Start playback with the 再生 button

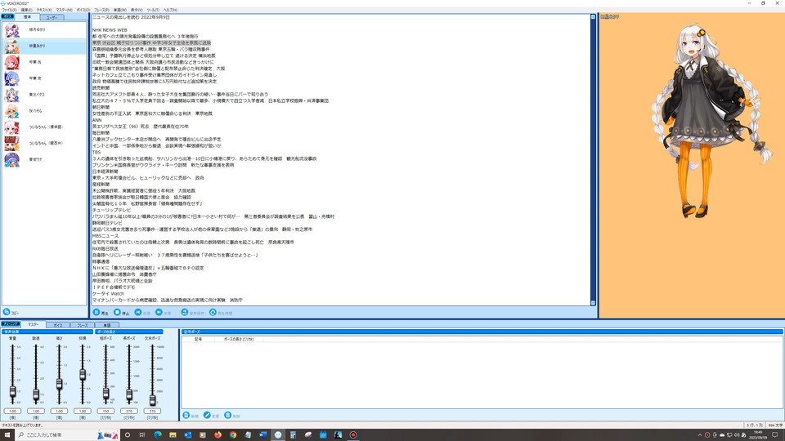tap(101, 313)
